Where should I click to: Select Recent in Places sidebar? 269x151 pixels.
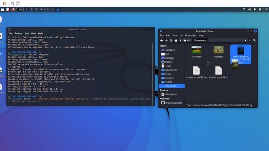(172, 62)
